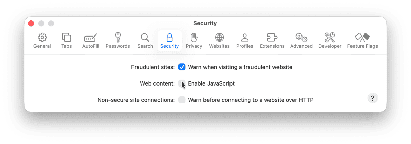Go to Passwords key icon
The image size is (411, 144).
click(118, 37)
